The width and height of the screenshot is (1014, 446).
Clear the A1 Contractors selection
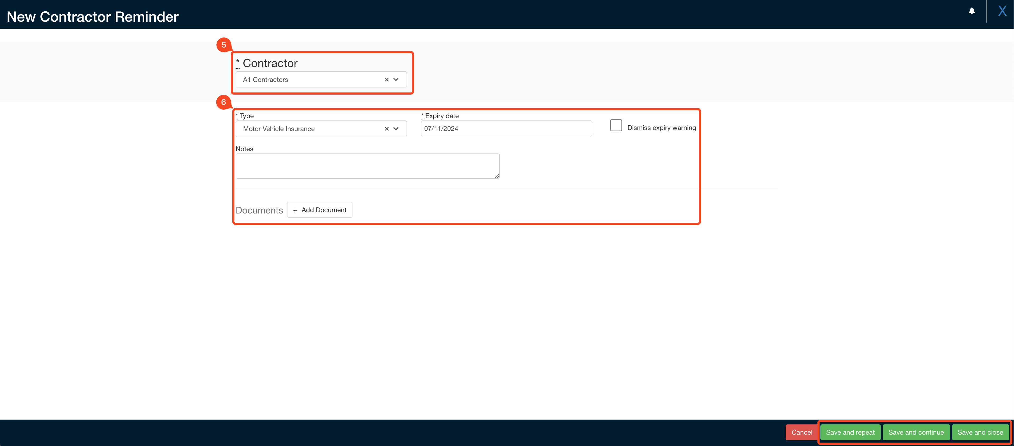click(x=387, y=80)
